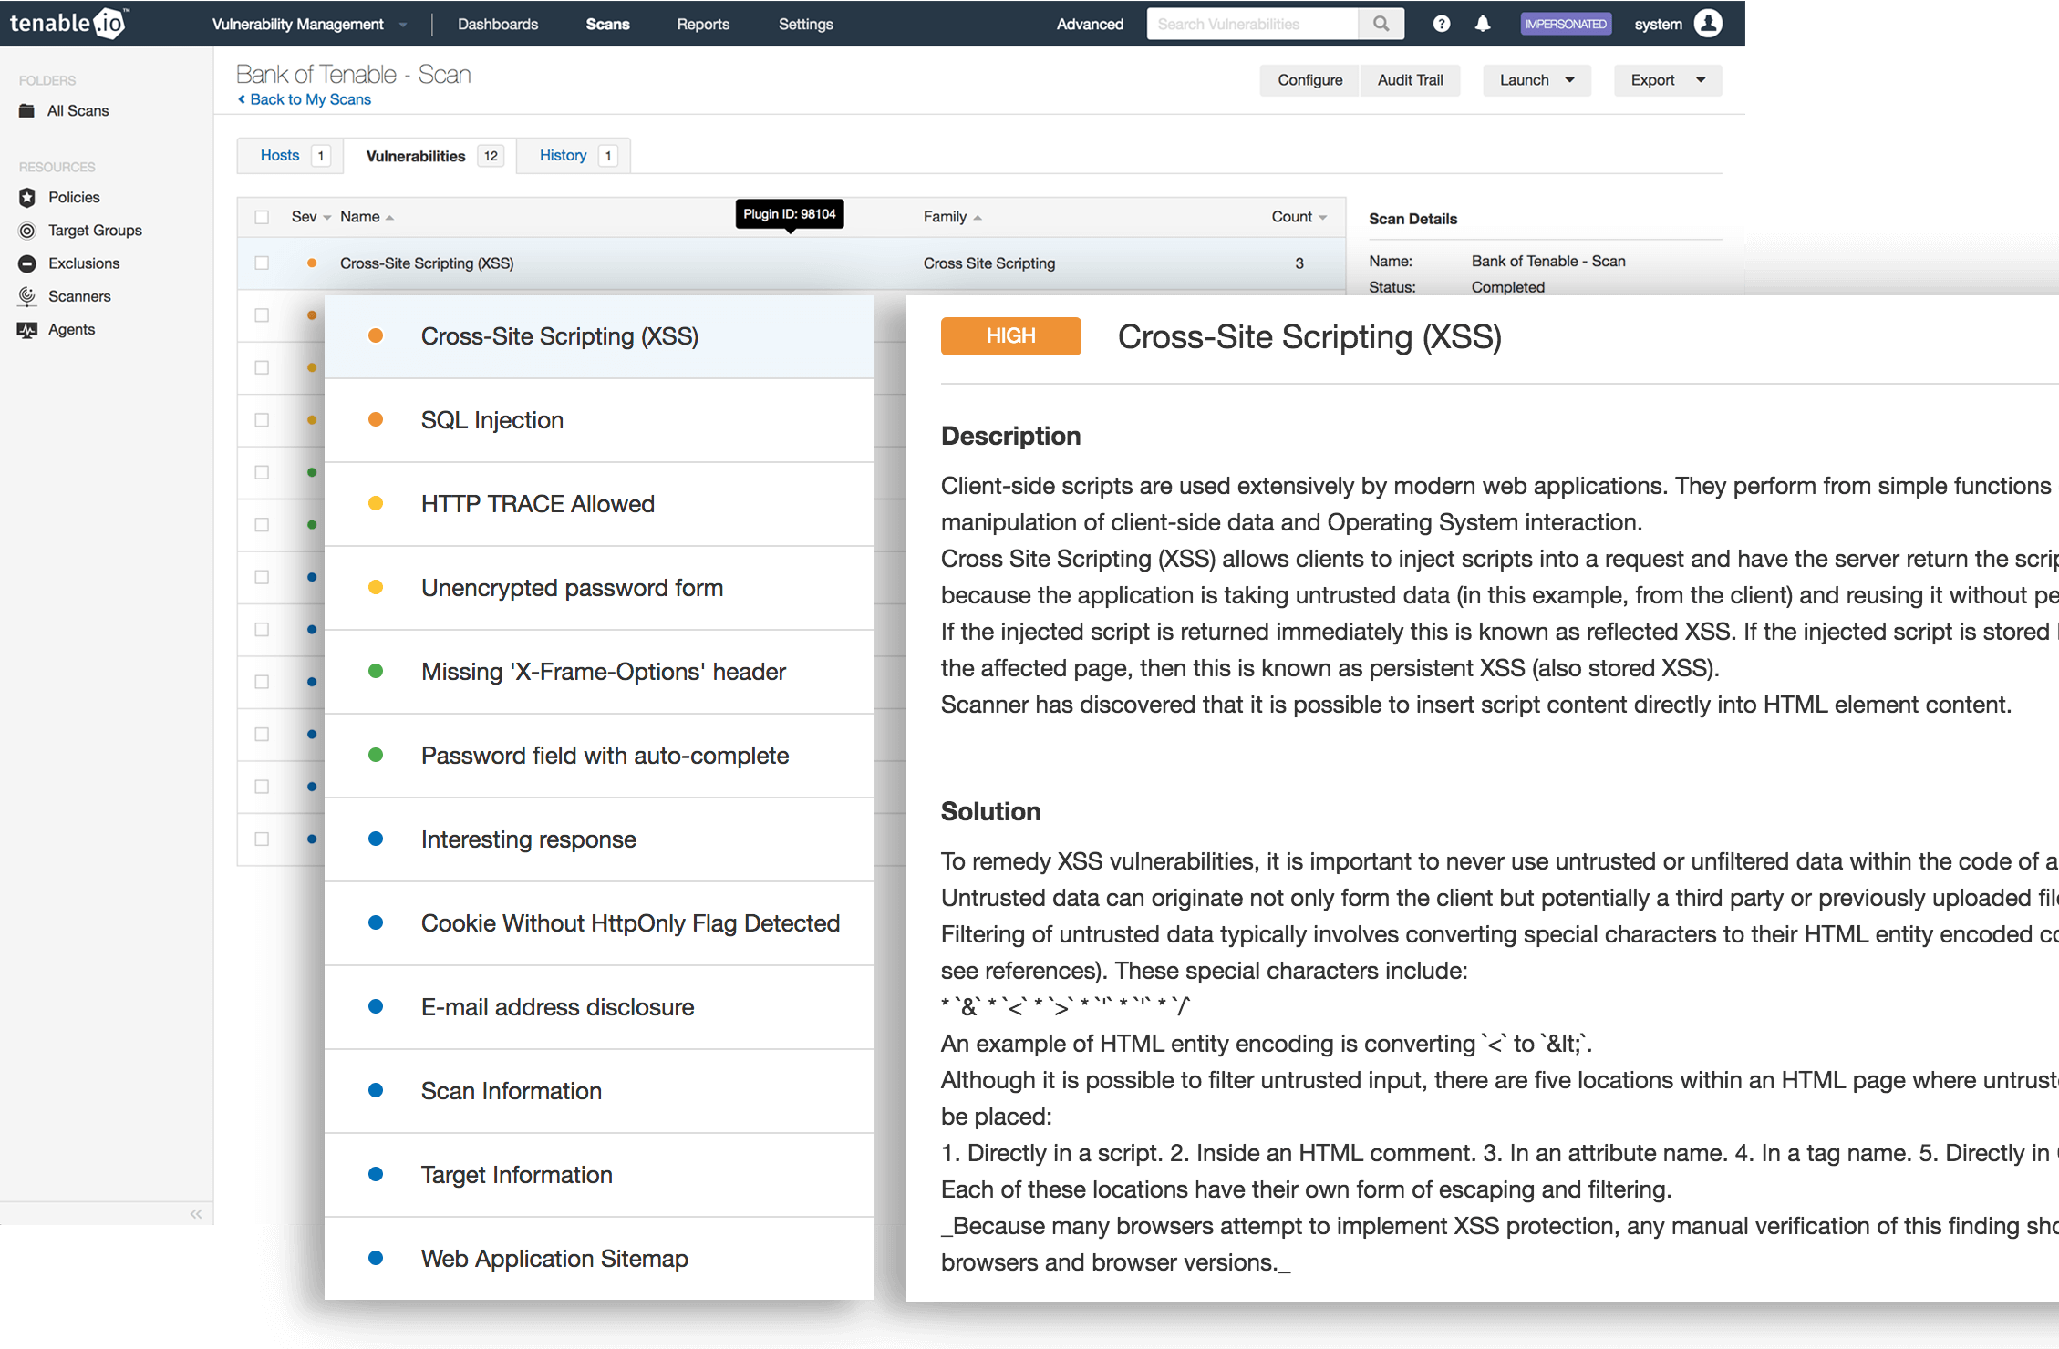Viewport: 2059px width, 1349px height.
Task: Click the system user avatar icon
Action: [1708, 24]
